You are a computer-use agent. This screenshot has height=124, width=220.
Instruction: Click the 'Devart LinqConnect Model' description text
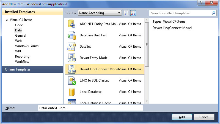point(172,28)
